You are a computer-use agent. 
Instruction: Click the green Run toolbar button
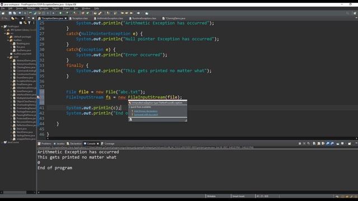60,13
